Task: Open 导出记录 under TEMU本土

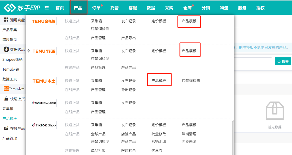Action: click(x=129, y=90)
